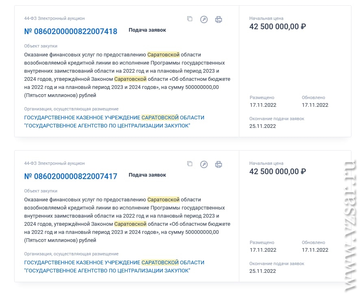Print the second auction card

click(219, 164)
